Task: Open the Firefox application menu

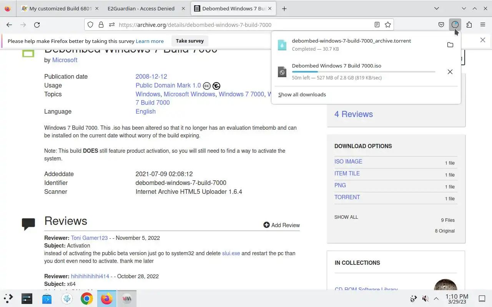Action: pyautogui.click(x=483, y=25)
